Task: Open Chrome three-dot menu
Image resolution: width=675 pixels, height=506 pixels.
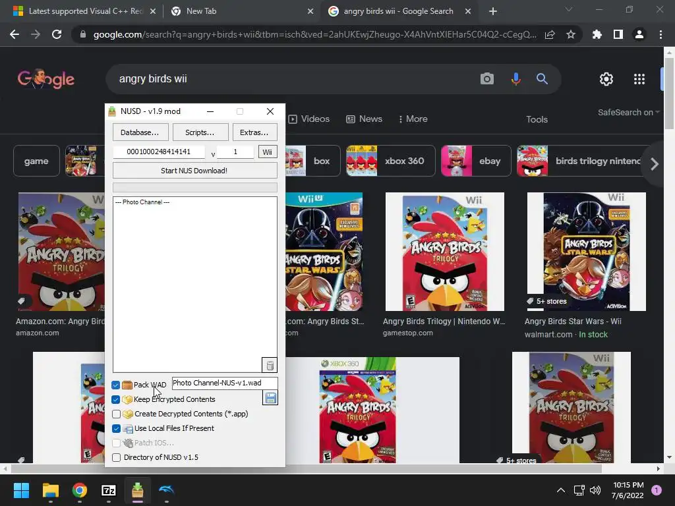Action: pos(660,34)
